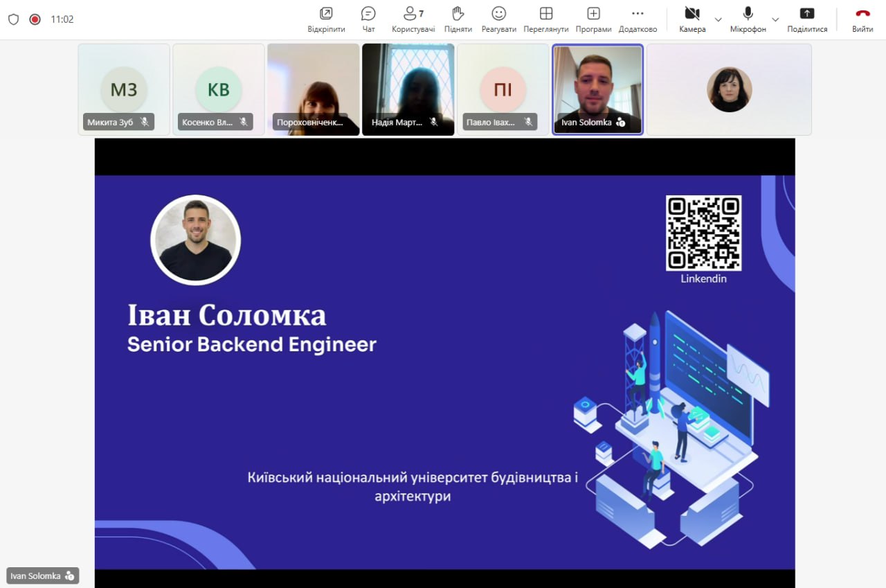Click the Павло Івах participant tile
This screenshot has width=886, height=588.
tap(503, 89)
